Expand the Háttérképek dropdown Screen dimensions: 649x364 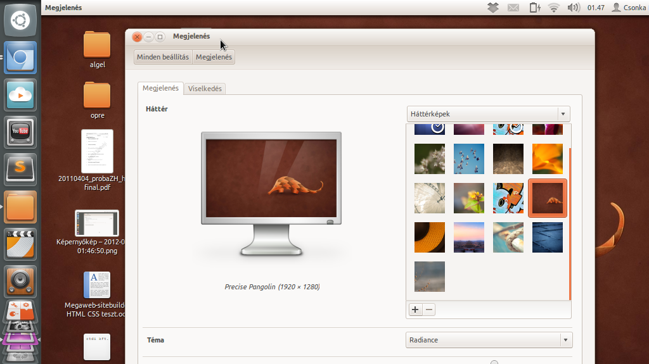[488, 114]
